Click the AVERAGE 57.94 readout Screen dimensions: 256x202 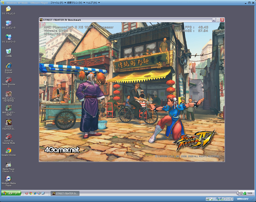pos(192,31)
